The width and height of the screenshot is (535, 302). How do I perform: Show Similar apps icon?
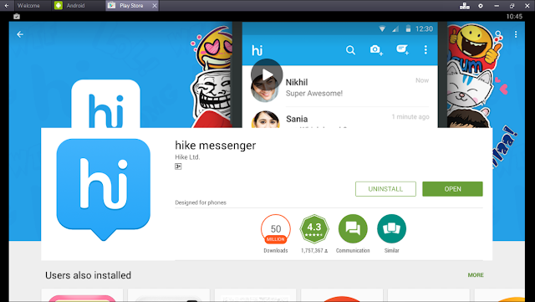(x=392, y=229)
